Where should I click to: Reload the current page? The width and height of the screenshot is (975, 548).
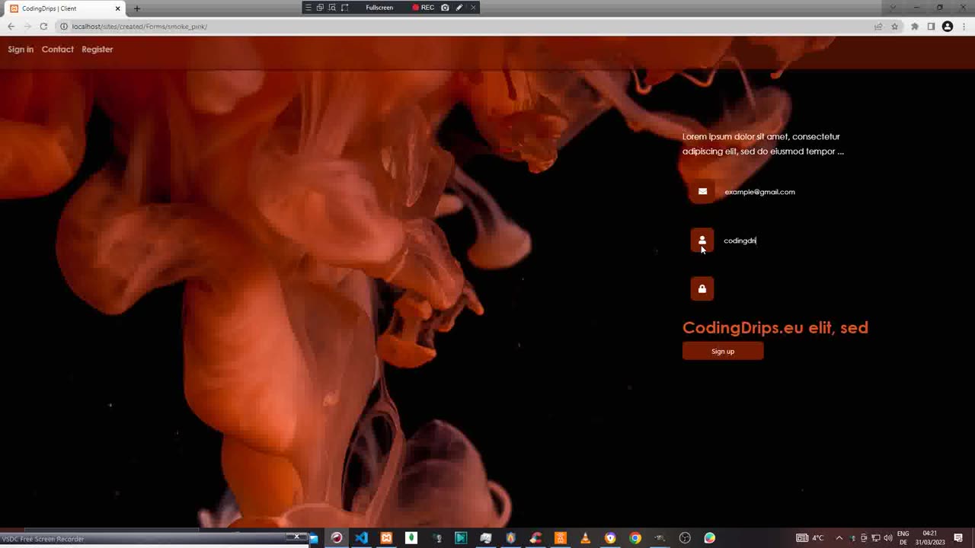43,27
